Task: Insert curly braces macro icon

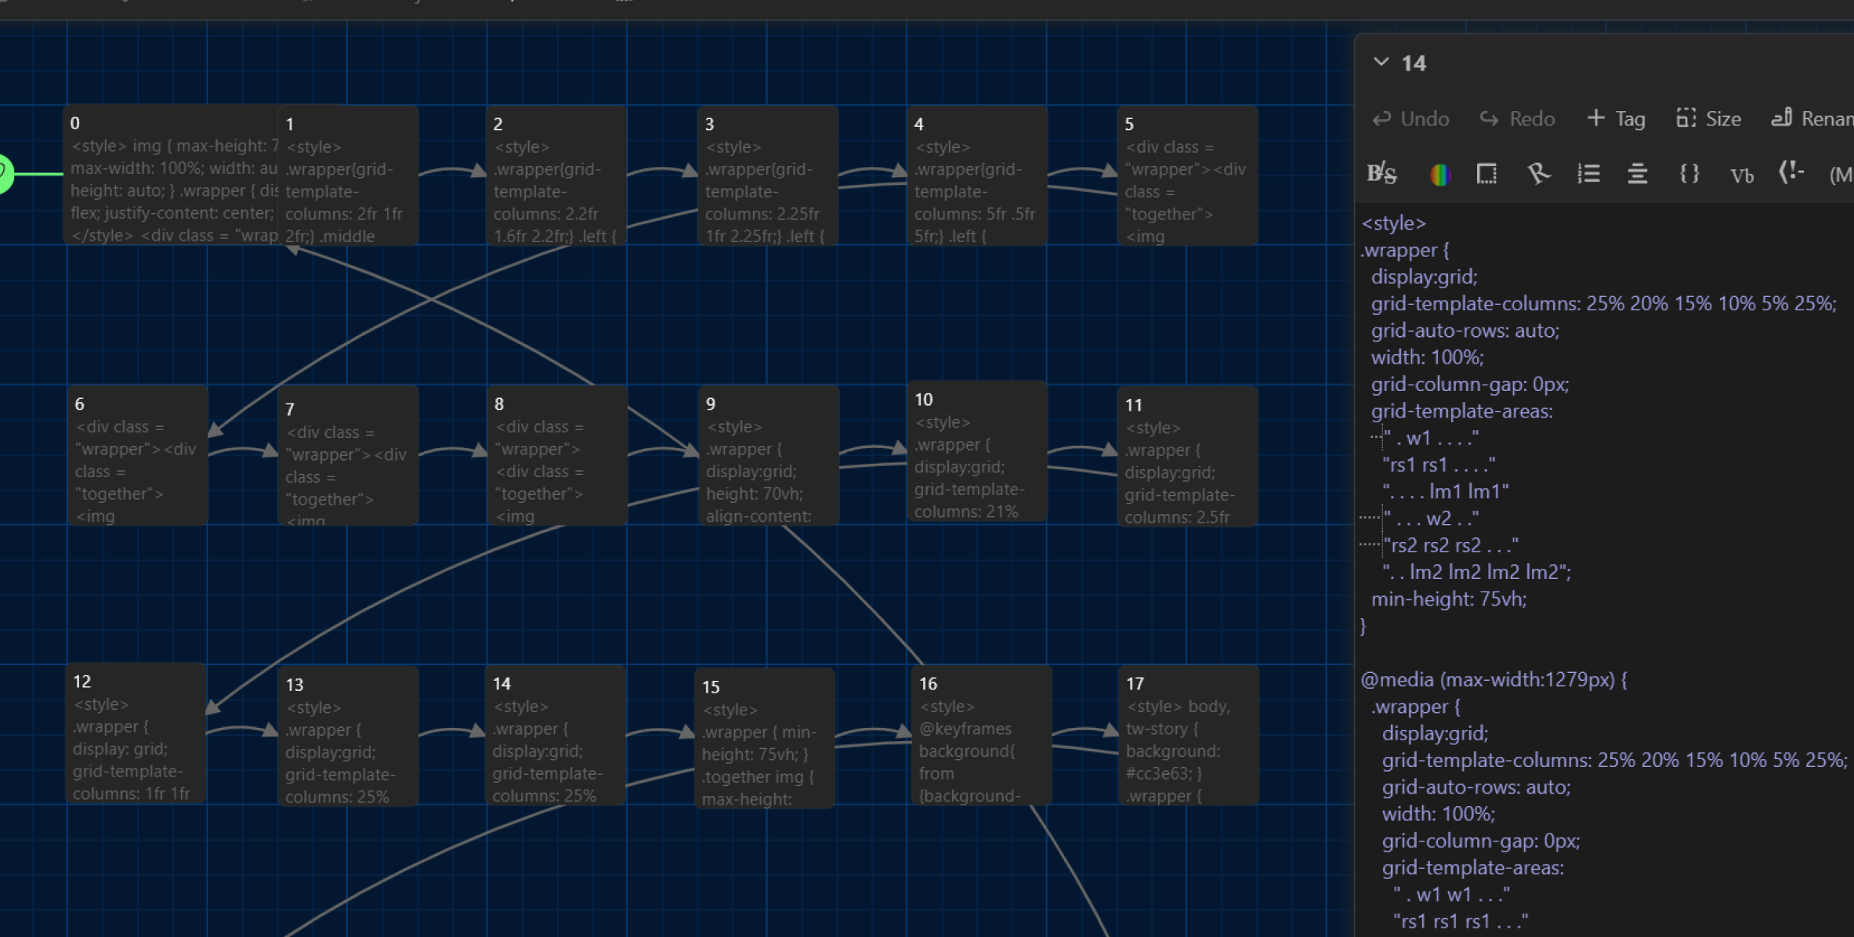Action: [1689, 173]
